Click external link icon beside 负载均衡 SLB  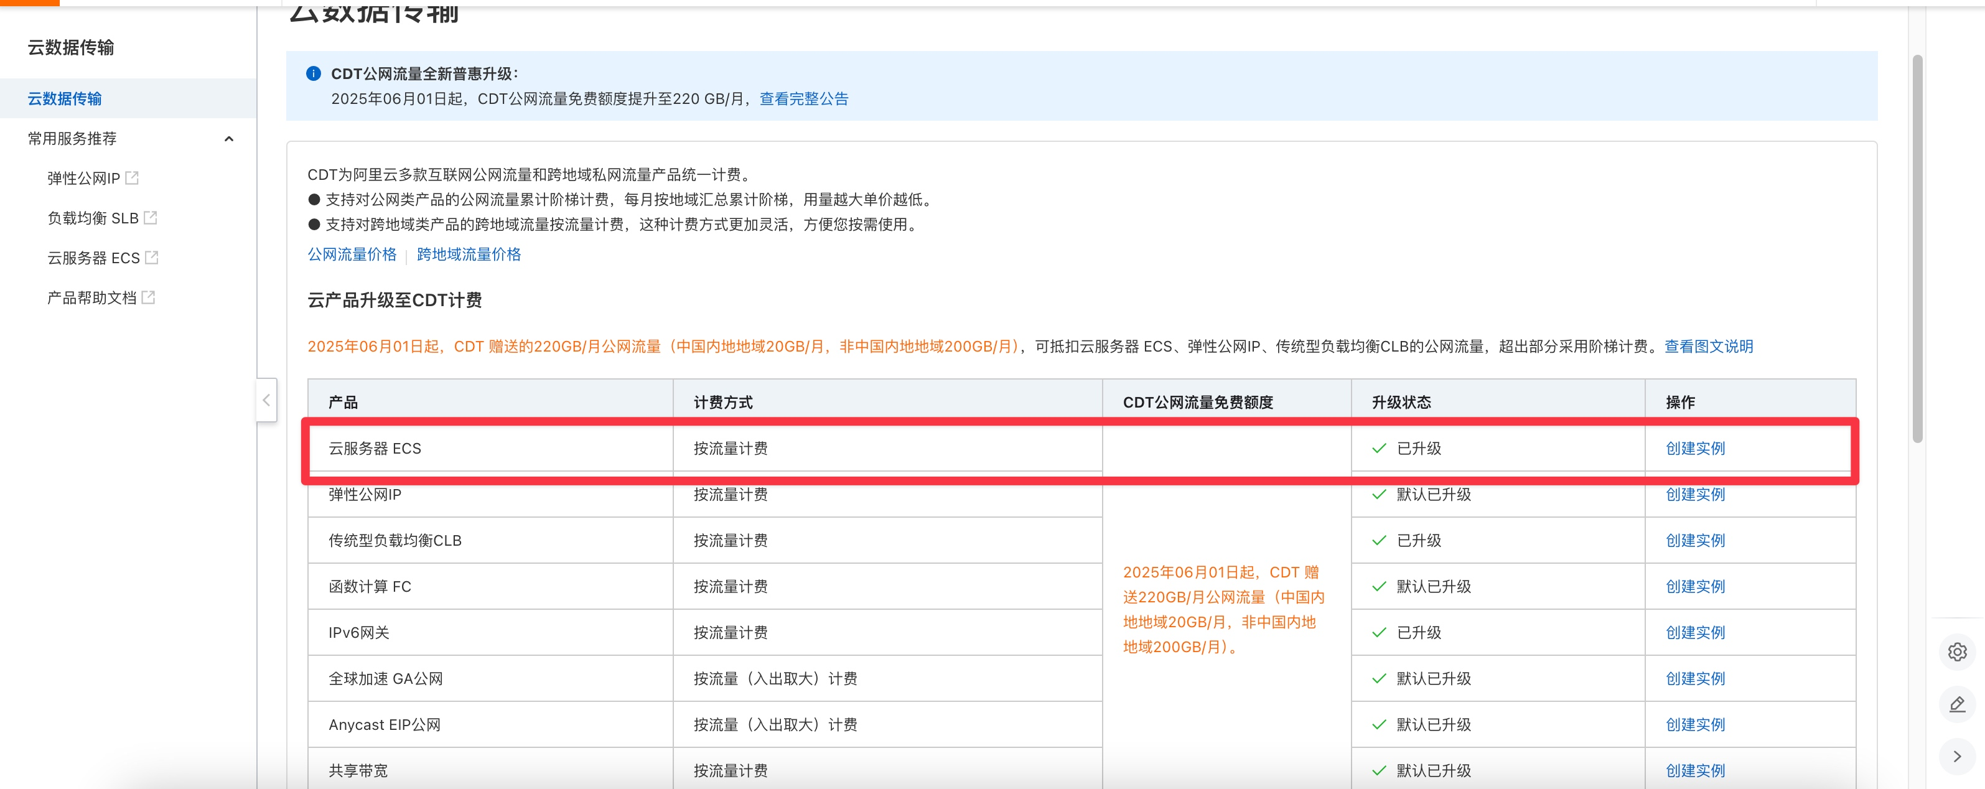point(150,218)
